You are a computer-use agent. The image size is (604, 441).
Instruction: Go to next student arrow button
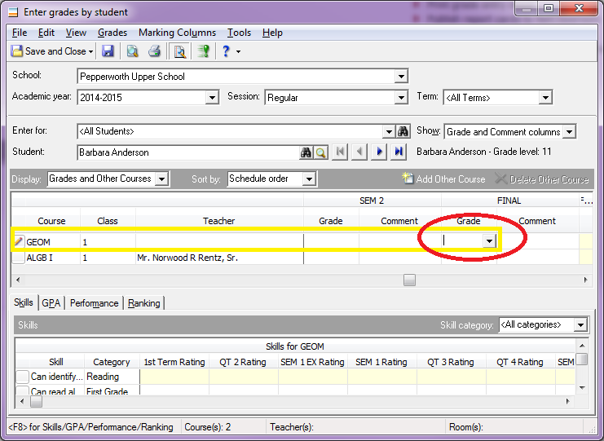pos(379,152)
